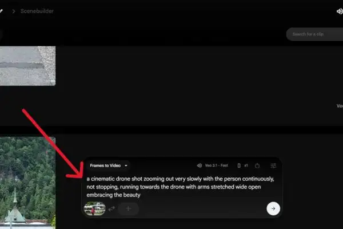Swap first and last frames with arrows icon
Screen dimensions: 343x229
111,208
